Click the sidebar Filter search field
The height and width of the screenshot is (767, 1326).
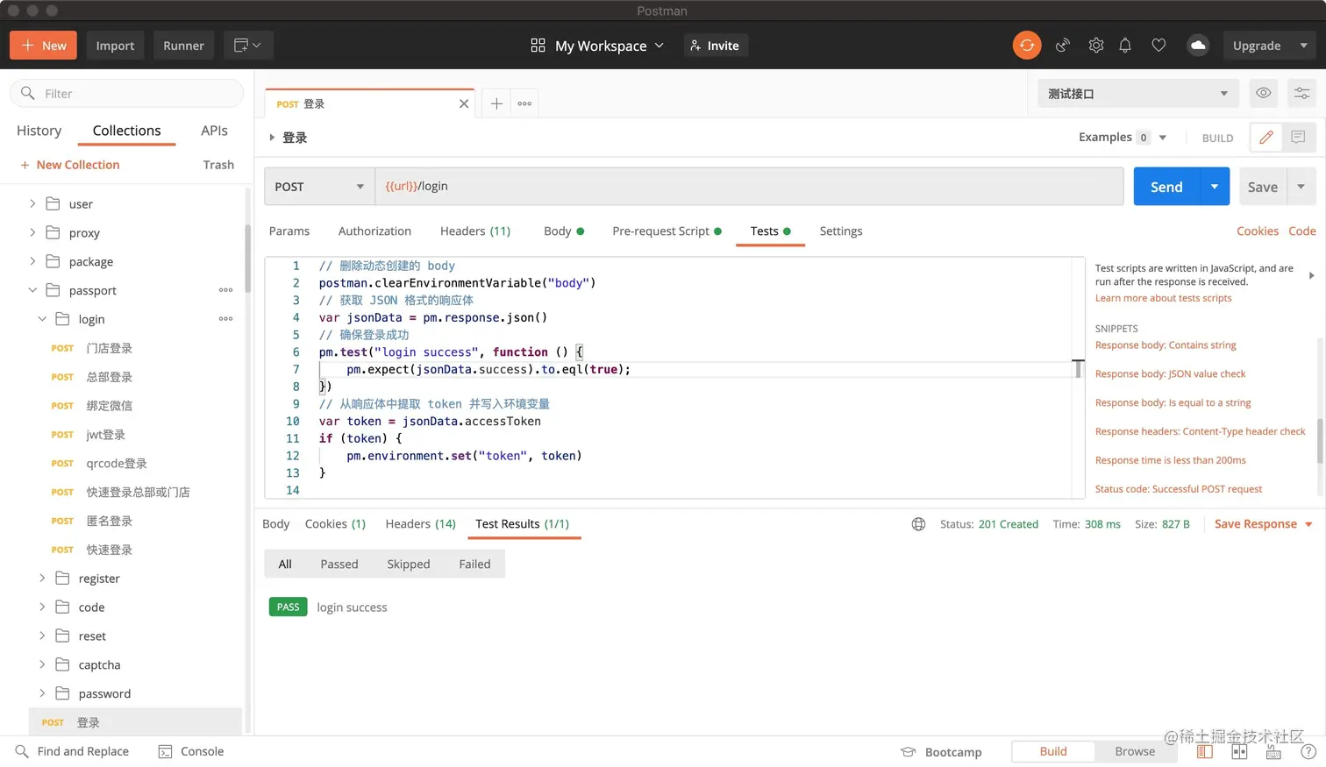pyautogui.click(x=126, y=93)
